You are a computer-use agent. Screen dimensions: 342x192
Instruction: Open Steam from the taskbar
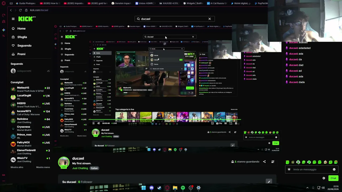point(159,188)
